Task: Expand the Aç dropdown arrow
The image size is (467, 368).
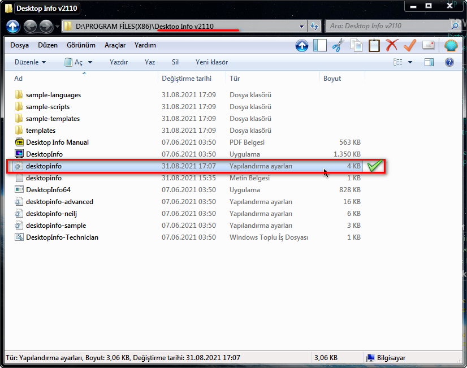Action: tap(90, 62)
